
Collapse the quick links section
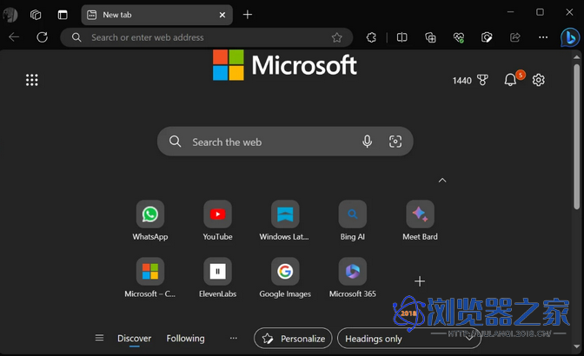pos(442,181)
